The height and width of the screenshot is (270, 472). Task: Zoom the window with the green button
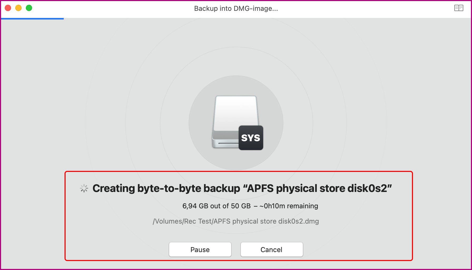29,8
